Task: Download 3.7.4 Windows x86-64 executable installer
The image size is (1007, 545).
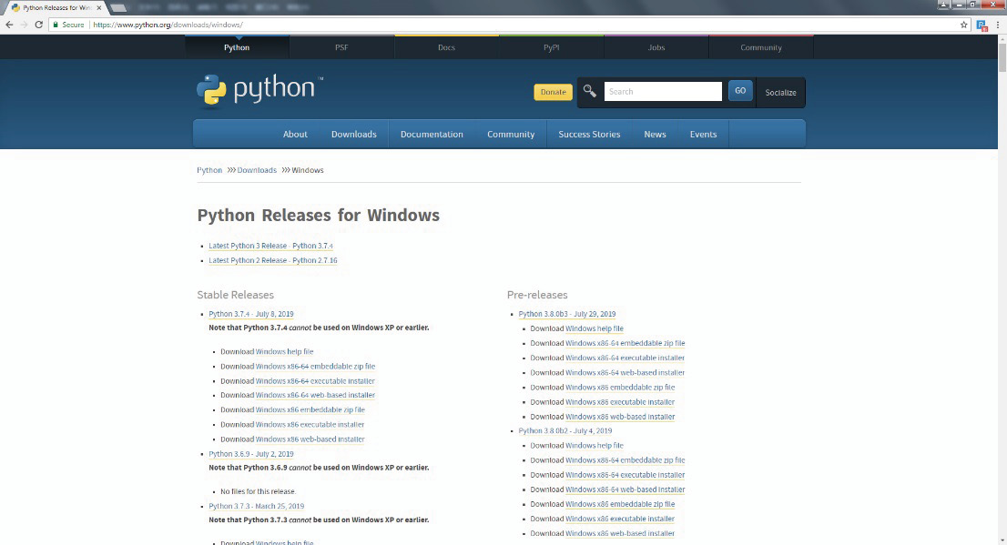Action: 315,381
